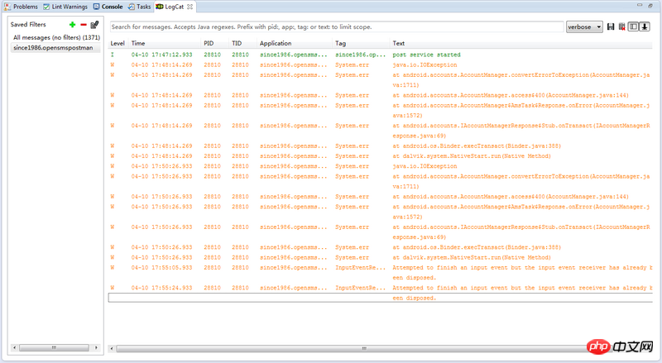Click the log messages horizontal scrollbar thumb
Screen dimensions: 662x363
tap(364, 348)
